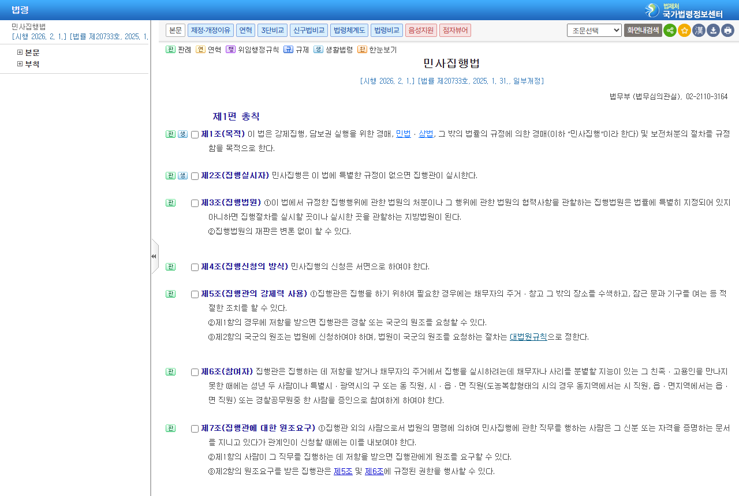Click 화면내검색 button
Screen dimensions: 739x496
click(643, 30)
